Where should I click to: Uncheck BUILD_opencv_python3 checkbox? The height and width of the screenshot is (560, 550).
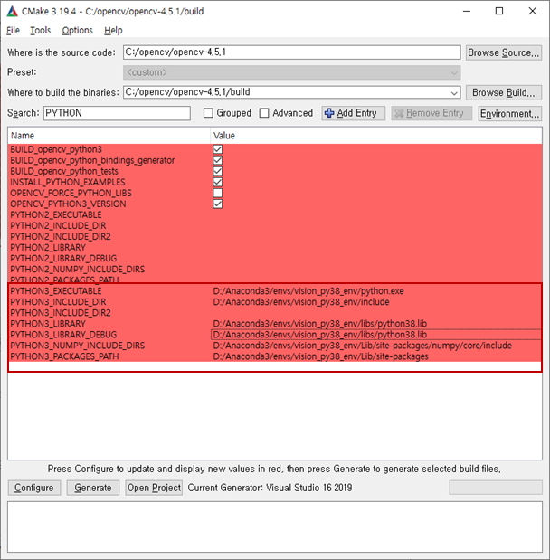coord(217,149)
